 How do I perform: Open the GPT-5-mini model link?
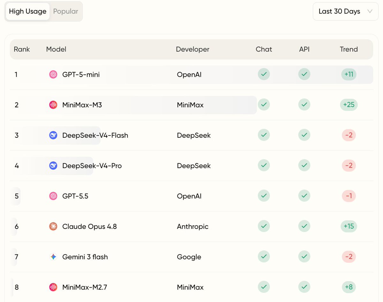point(81,74)
